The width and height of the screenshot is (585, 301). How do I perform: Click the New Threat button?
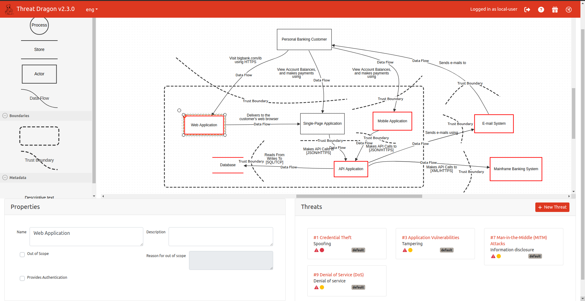(552, 207)
